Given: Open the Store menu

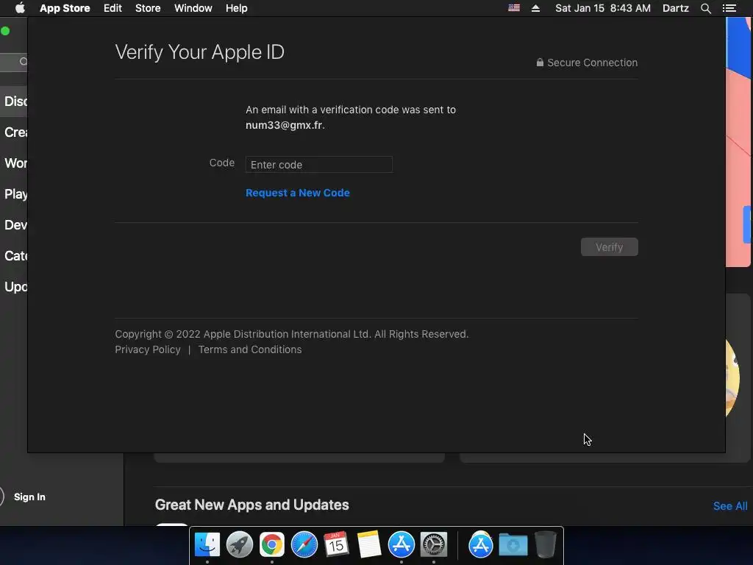Looking at the screenshot, I should pos(148,8).
